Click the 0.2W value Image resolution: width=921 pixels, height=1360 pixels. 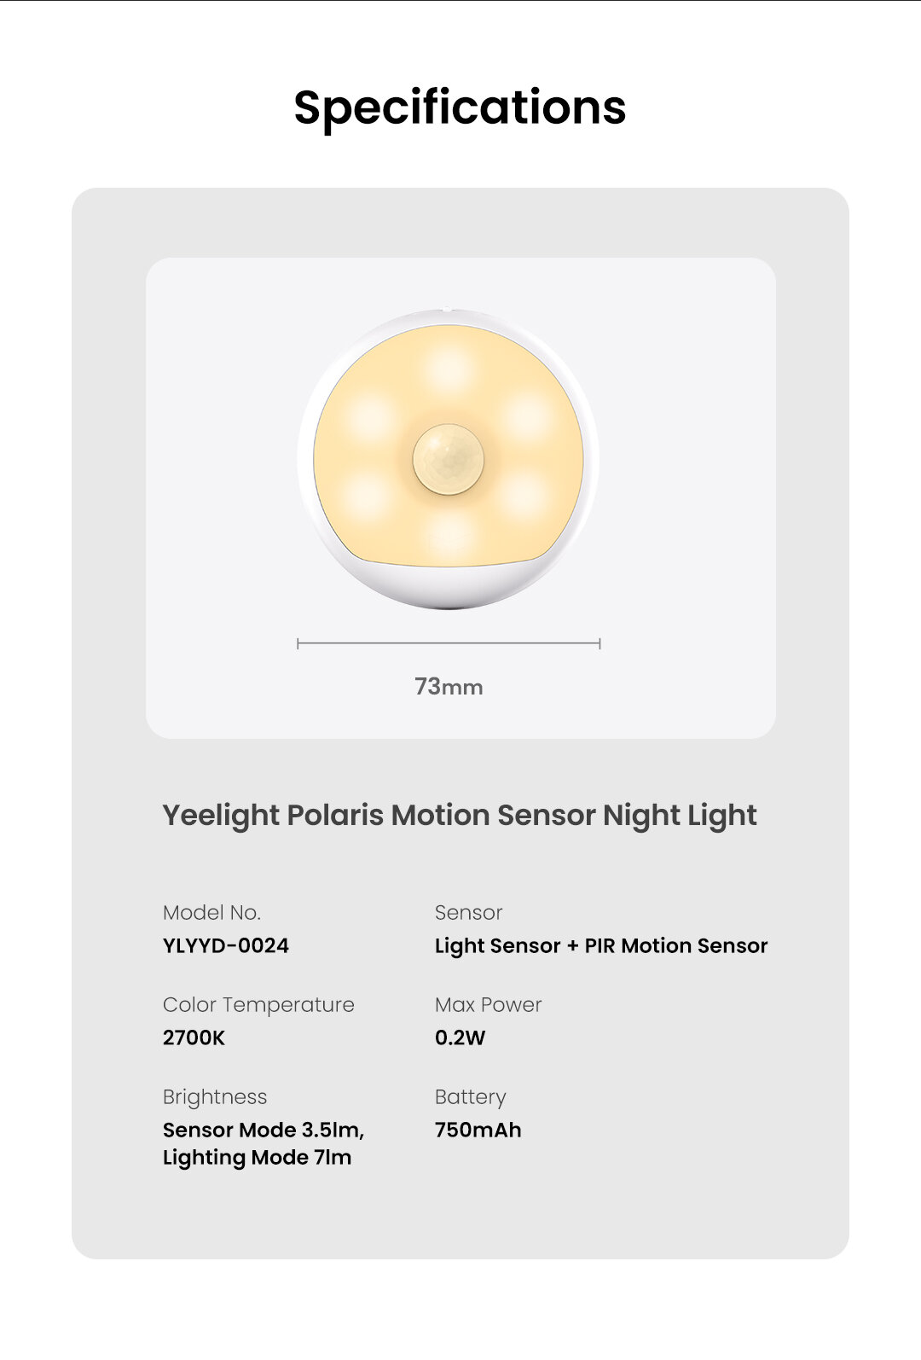coord(460,1037)
